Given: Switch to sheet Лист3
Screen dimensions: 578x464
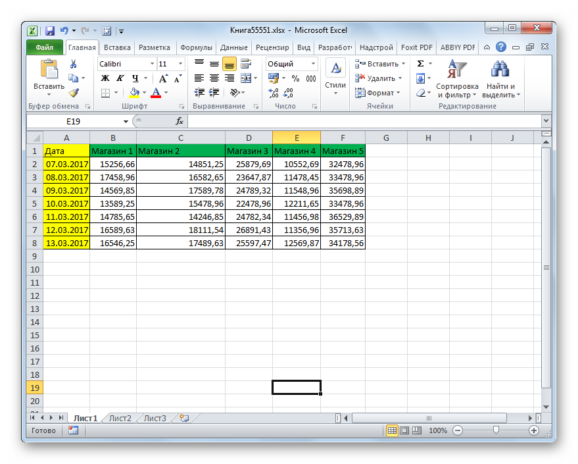Looking at the screenshot, I should point(155,419).
